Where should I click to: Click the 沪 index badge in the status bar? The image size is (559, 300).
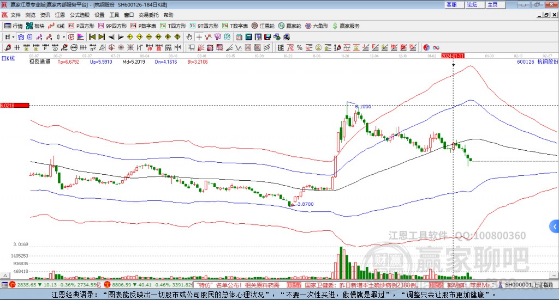tap(13, 285)
